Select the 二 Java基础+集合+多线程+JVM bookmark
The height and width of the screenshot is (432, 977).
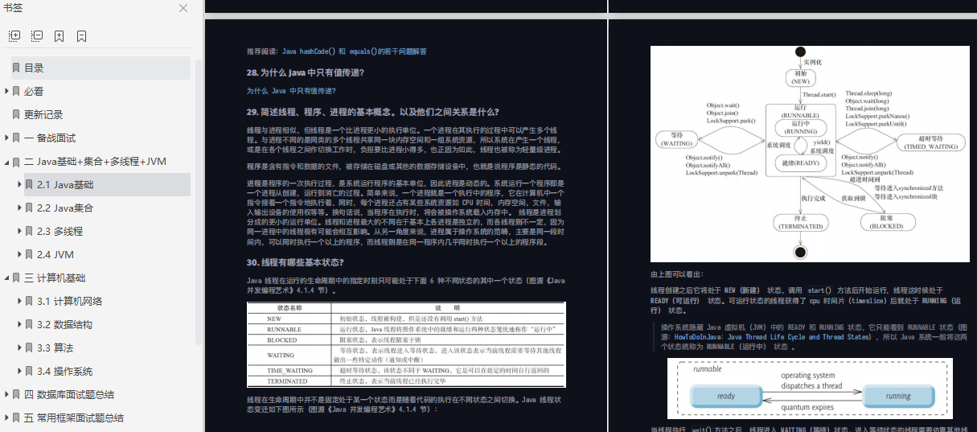95,162
